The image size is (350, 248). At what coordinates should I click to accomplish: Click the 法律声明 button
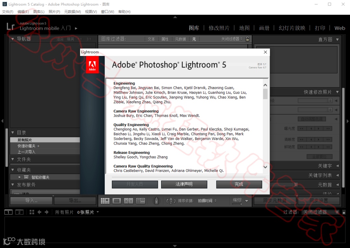184,184
